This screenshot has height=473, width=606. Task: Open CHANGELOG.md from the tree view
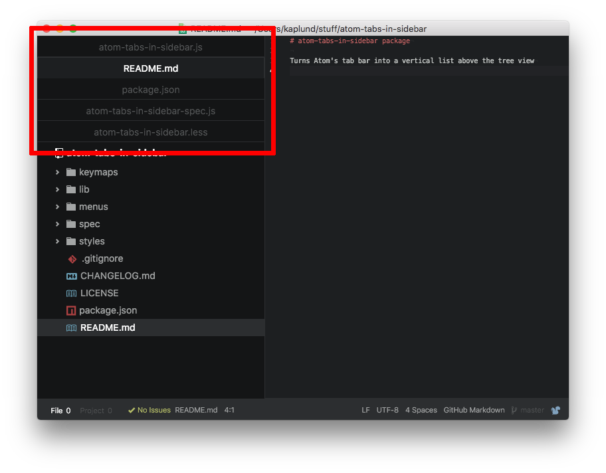[118, 276]
